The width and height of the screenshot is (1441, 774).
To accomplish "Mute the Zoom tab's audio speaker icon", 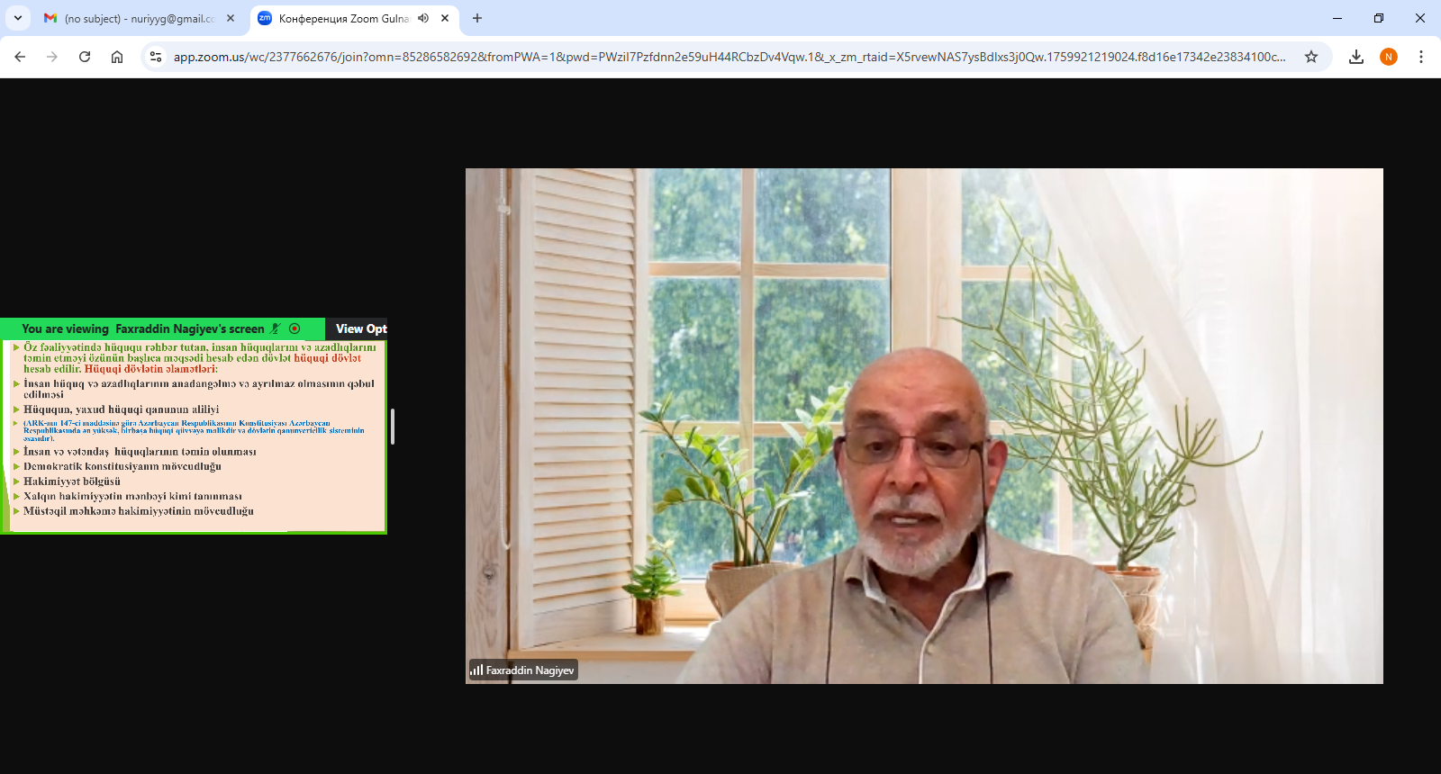I will pos(423,18).
